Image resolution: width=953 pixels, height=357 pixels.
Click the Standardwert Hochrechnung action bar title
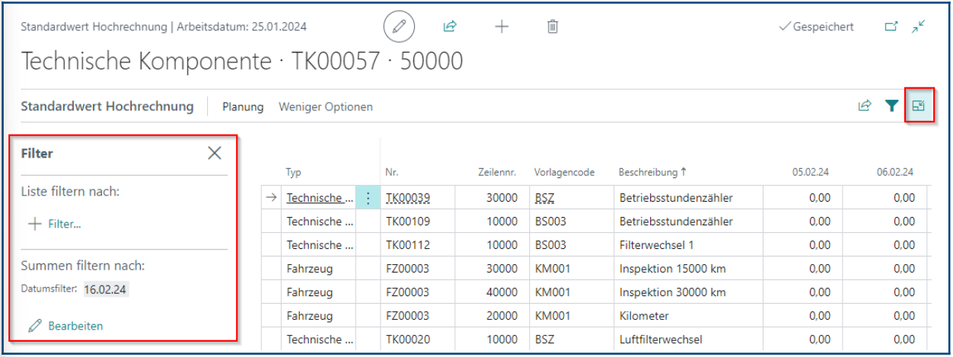tap(107, 107)
